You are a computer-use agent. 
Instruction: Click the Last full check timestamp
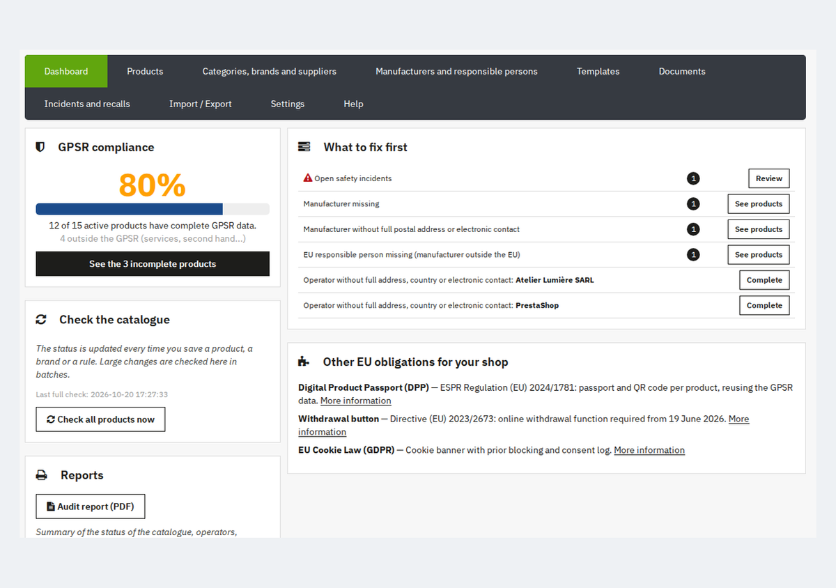pyautogui.click(x=102, y=394)
